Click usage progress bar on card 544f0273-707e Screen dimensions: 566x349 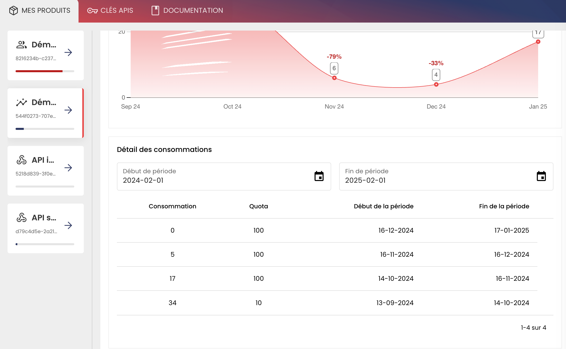pos(45,129)
